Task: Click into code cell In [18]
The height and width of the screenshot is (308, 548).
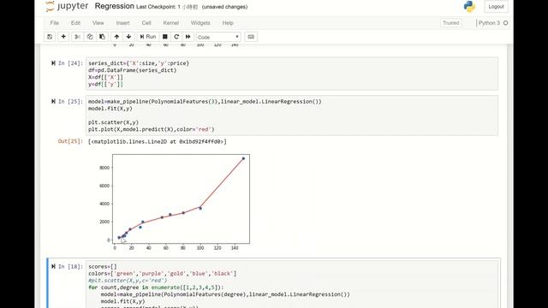Action: (x=292, y=284)
